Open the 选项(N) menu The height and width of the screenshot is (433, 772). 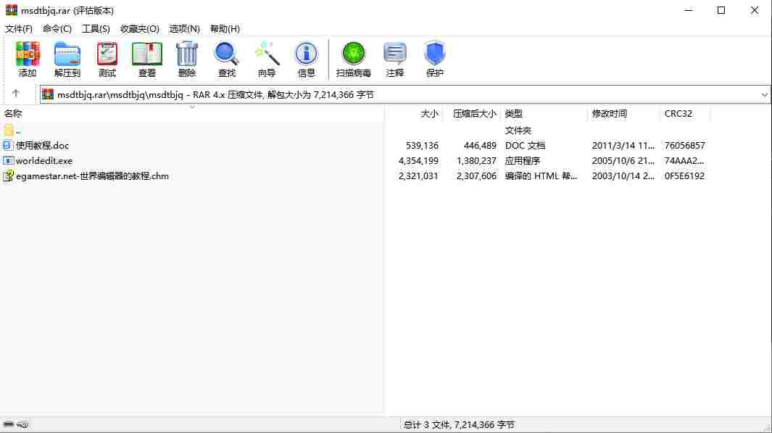184,28
